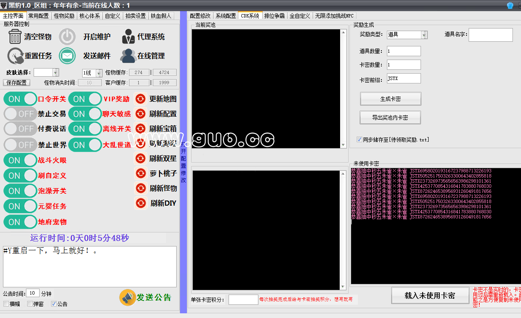
Task: Turn on the 禁止世界 switch
Action: coord(20,145)
